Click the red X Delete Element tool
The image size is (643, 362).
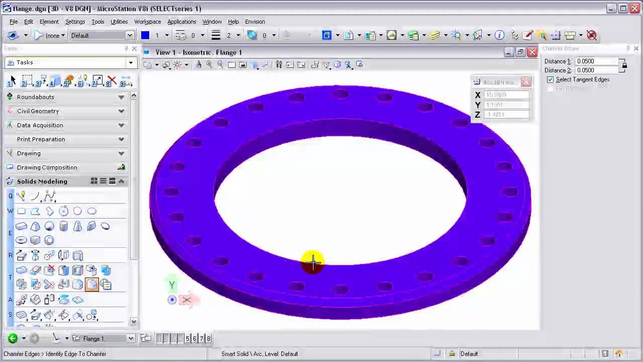click(x=112, y=81)
